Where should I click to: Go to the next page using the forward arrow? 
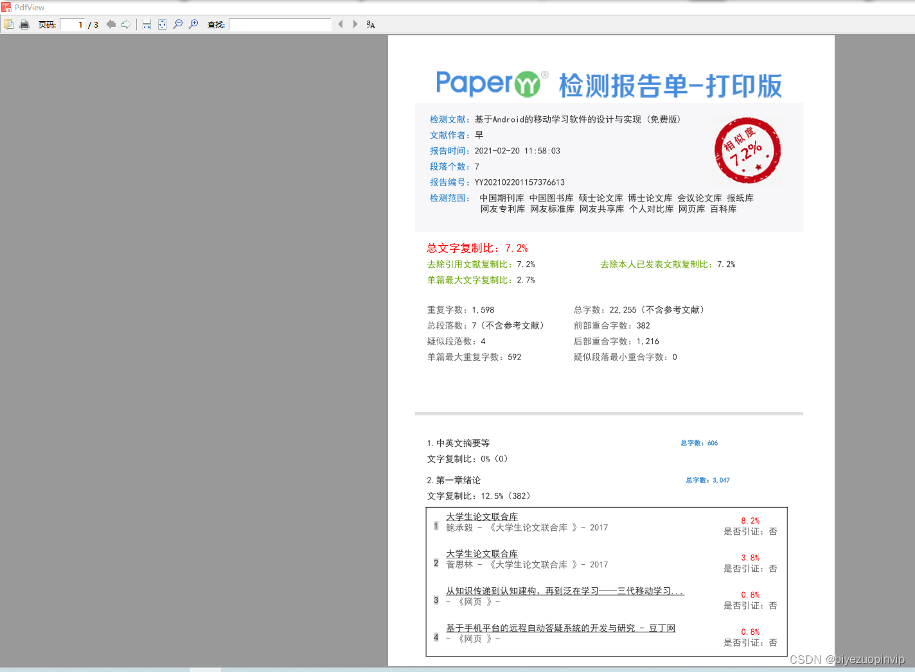pos(126,24)
